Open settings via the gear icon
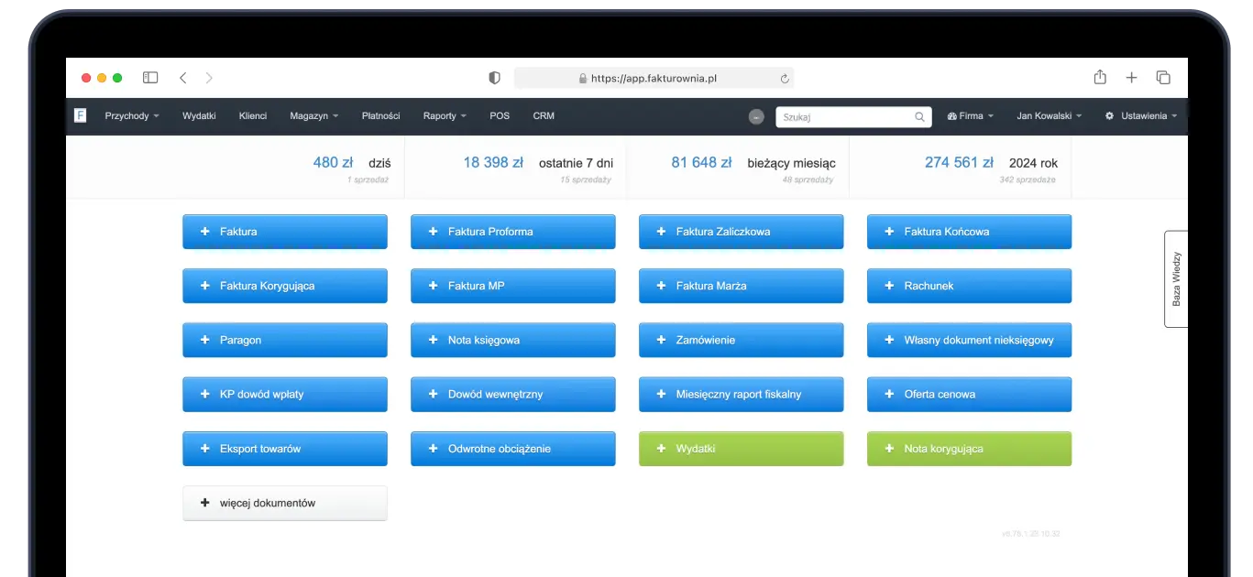The image size is (1253, 577). pos(1108,116)
